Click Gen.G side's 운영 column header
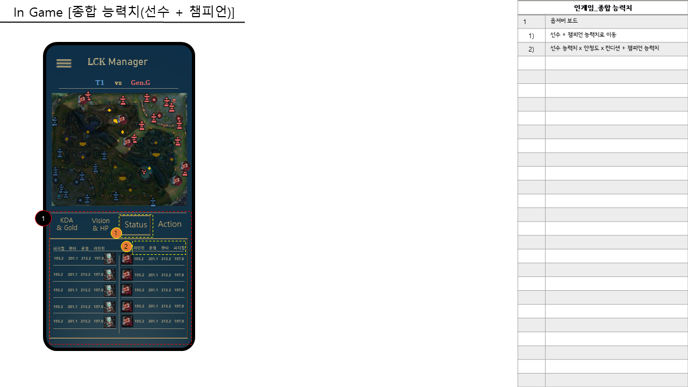This screenshot has width=688, height=387. click(153, 248)
